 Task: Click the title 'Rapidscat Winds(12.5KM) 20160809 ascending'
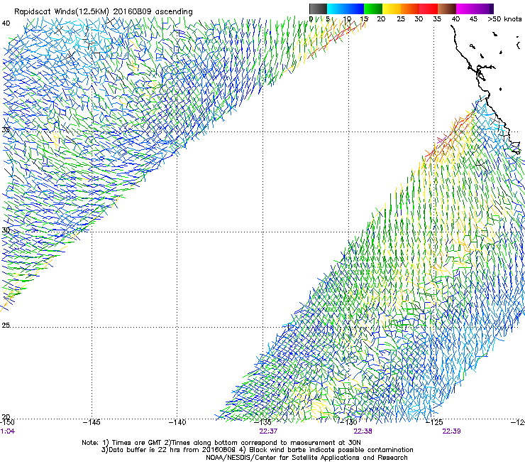104,12
